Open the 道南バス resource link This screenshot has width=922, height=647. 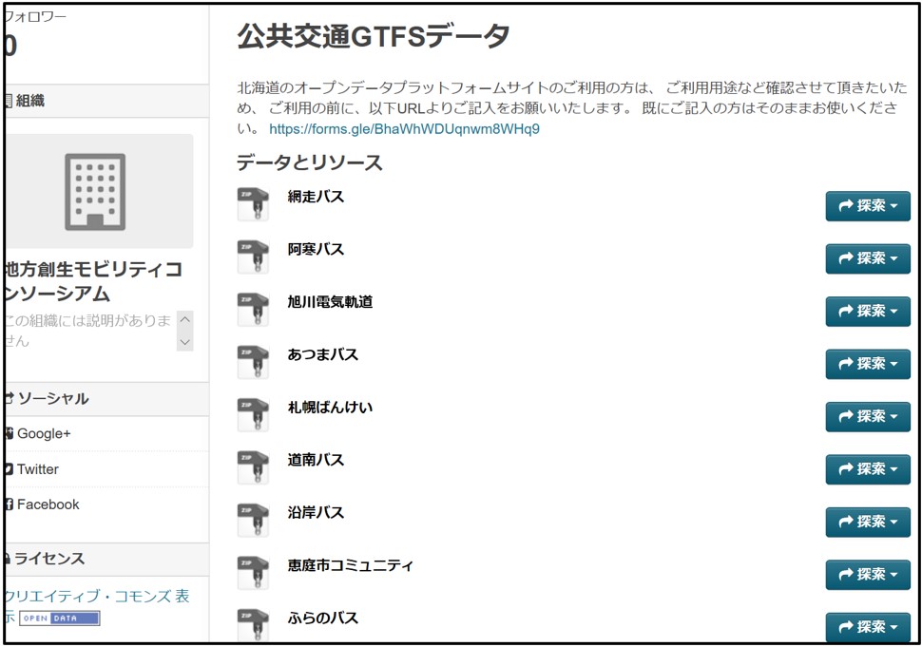(x=316, y=460)
